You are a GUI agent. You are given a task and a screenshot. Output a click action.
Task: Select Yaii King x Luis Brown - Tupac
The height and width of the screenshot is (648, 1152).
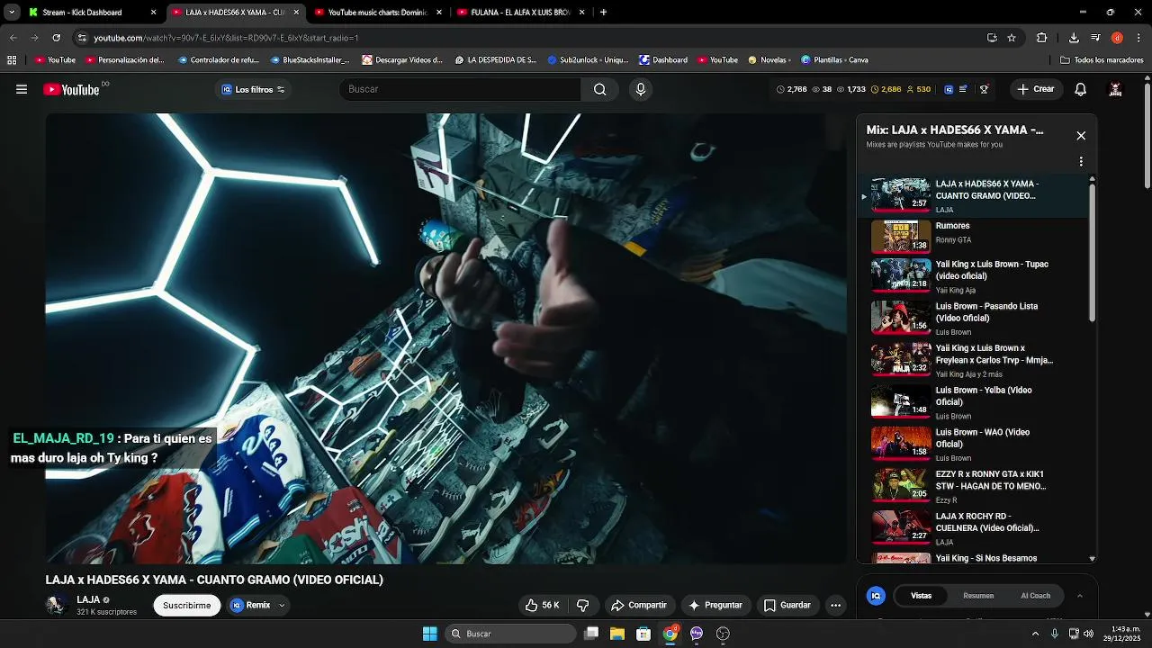pyautogui.click(x=973, y=277)
